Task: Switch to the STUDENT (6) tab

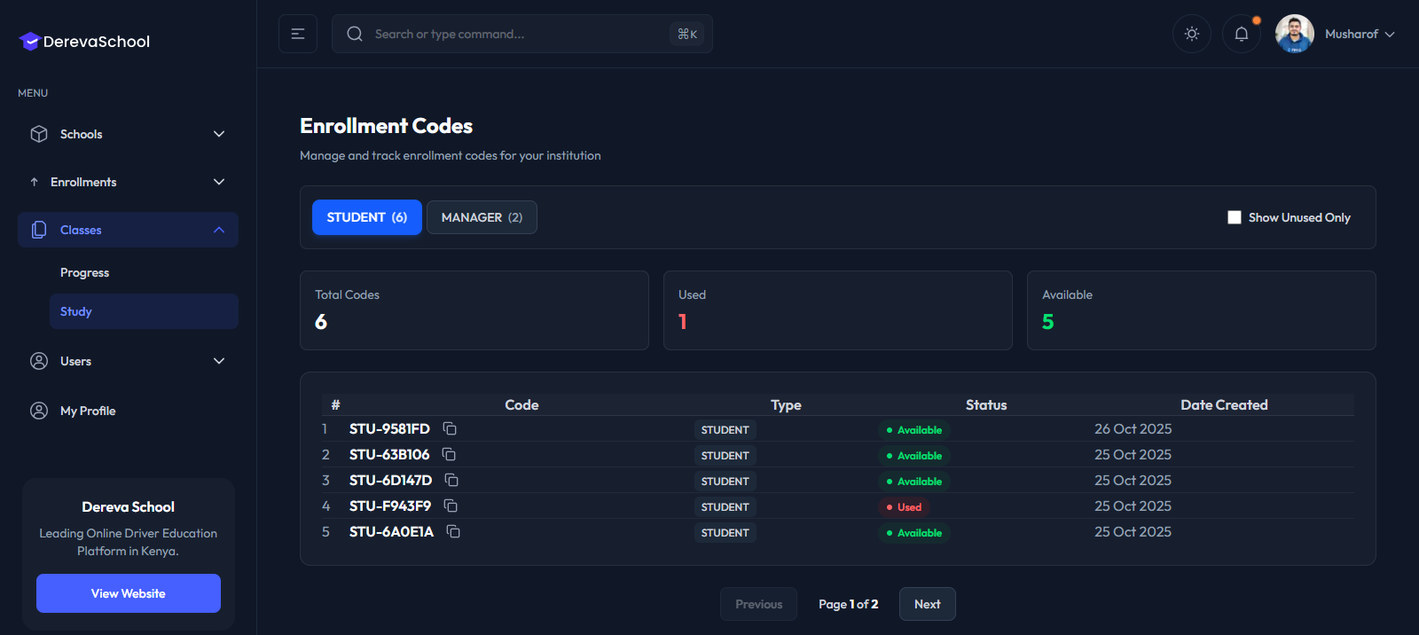Action: pyautogui.click(x=367, y=217)
